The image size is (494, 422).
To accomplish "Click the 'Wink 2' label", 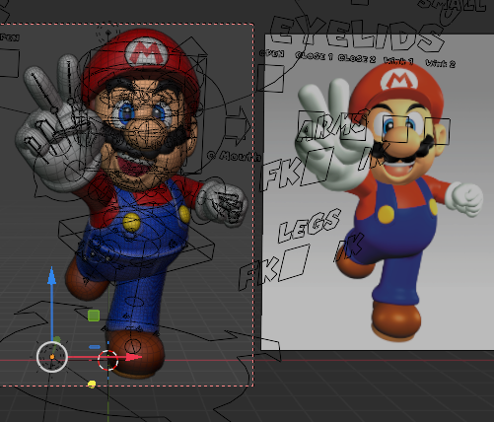I will point(441,63).
